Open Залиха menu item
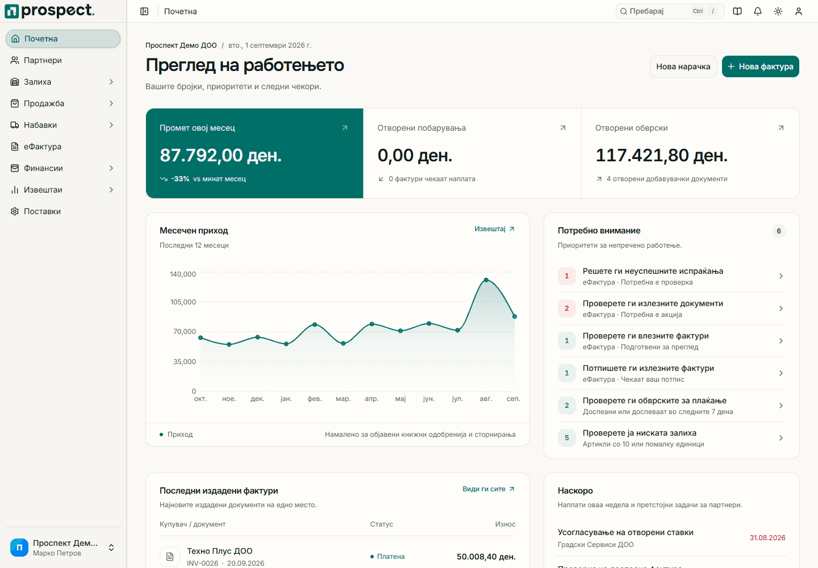 point(63,82)
